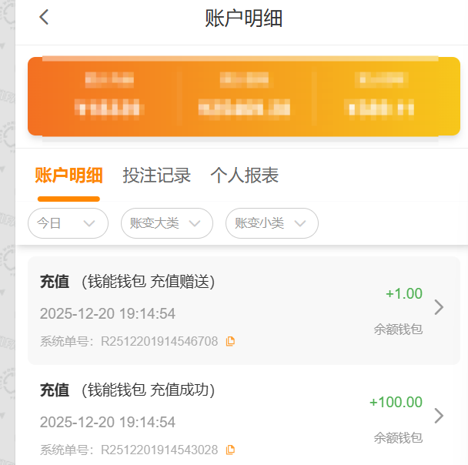The image size is (468, 465).
Task: Open the 账变大类 dropdown
Action: 166,223
